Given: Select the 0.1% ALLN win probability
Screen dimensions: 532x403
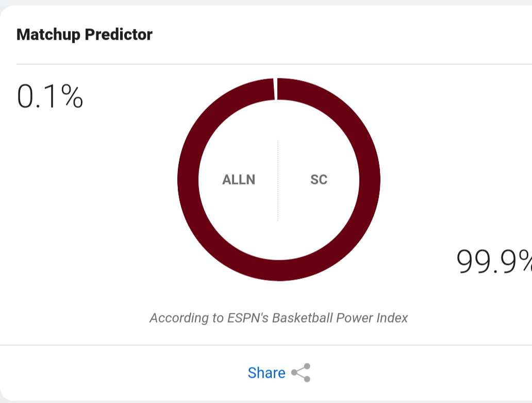Looking at the screenshot, I should (50, 97).
